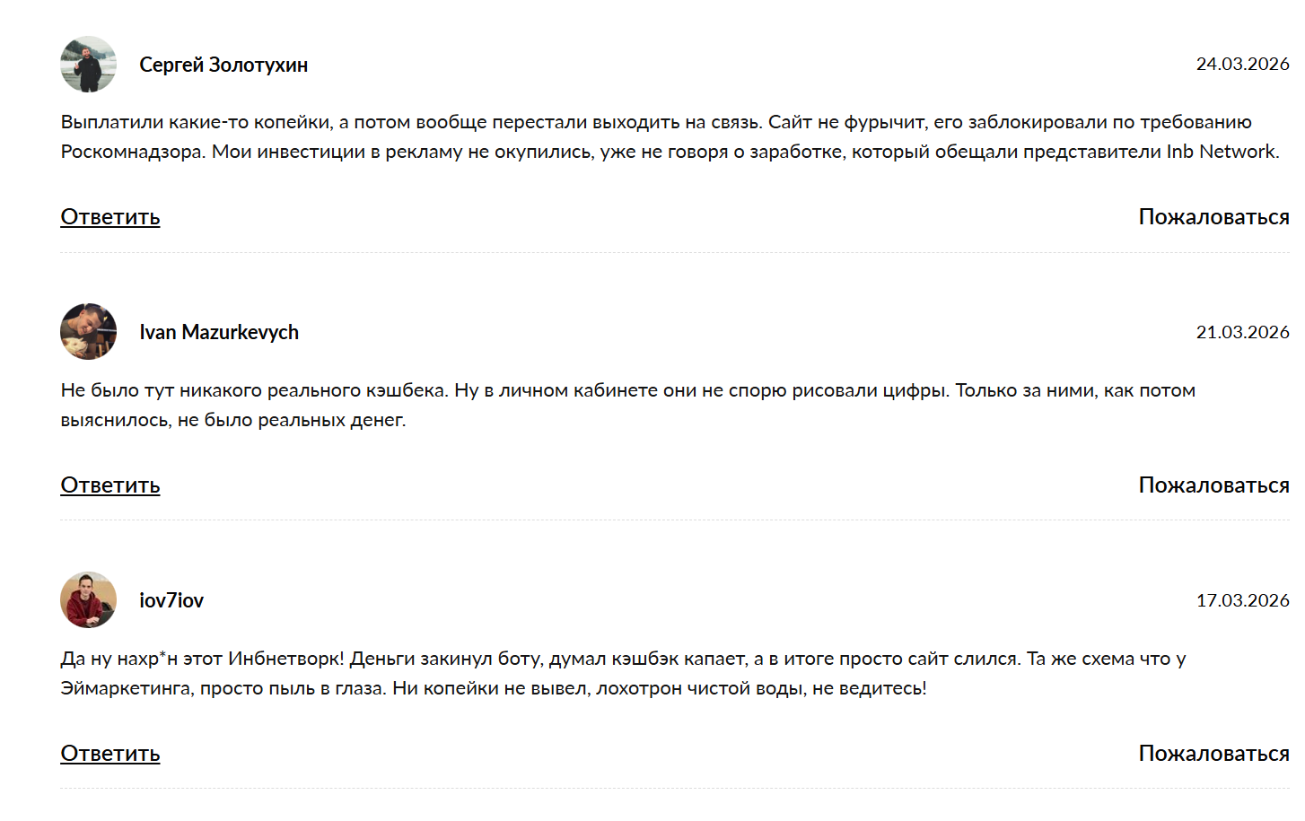Select the Ivan Mazurkevych username
The image size is (1305, 821).
tap(219, 333)
